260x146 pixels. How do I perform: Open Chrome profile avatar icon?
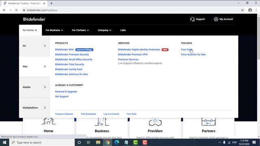[250, 10]
